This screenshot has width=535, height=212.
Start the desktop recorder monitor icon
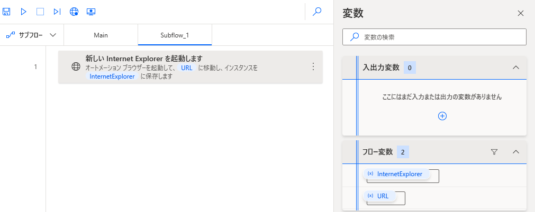[x=91, y=12]
